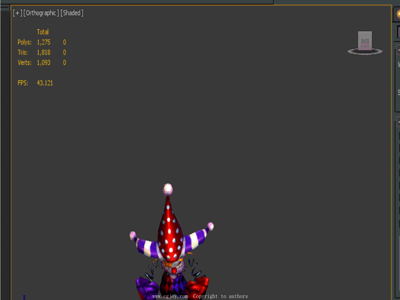This screenshot has width=400, height=300.
Task: Click the Tris count value 1,818
Action: (x=44, y=52)
